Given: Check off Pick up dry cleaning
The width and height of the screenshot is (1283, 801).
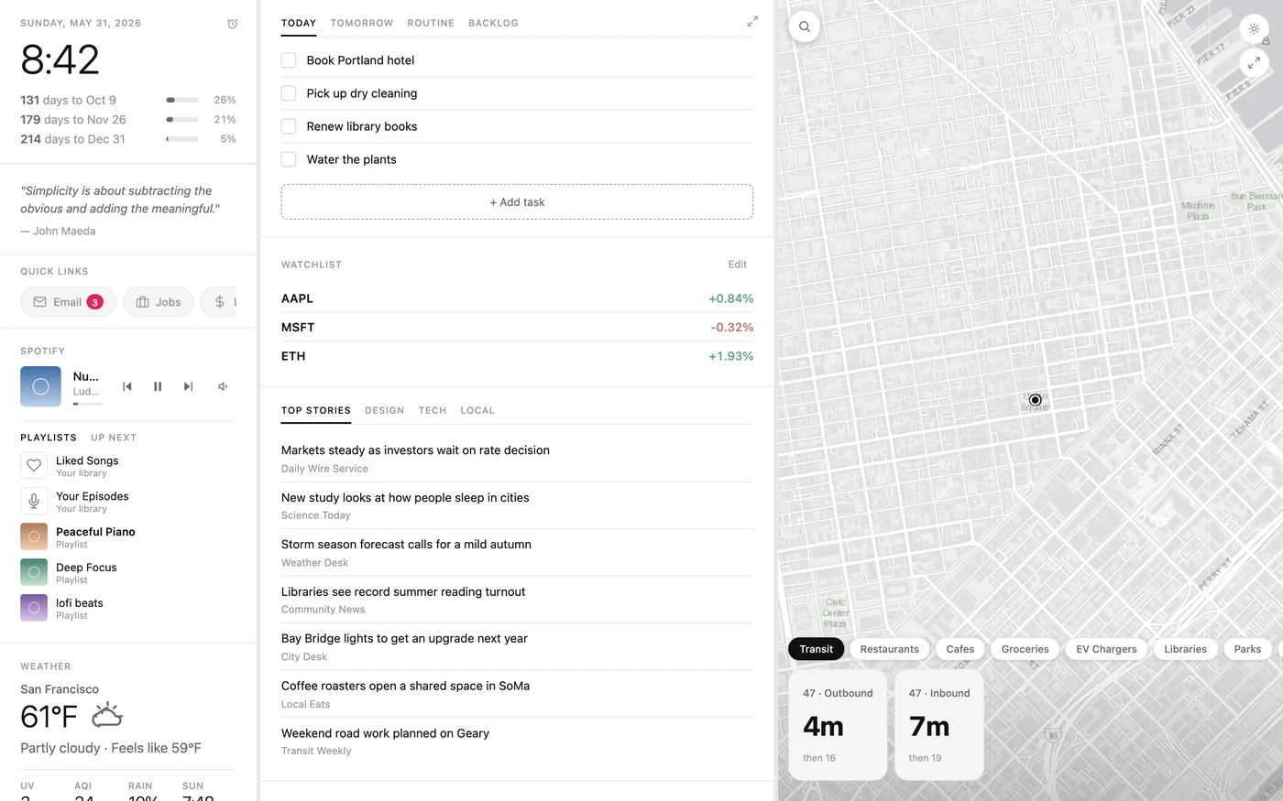Looking at the screenshot, I should click(x=289, y=93).
